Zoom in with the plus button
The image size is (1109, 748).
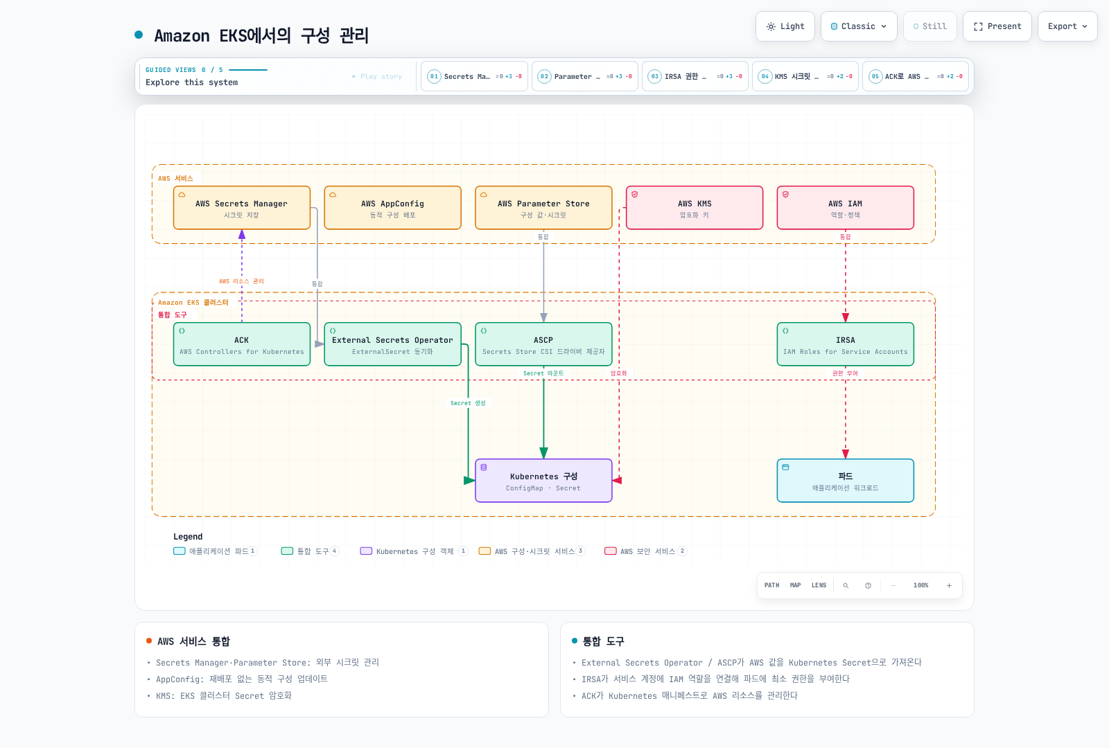[949, 586]
